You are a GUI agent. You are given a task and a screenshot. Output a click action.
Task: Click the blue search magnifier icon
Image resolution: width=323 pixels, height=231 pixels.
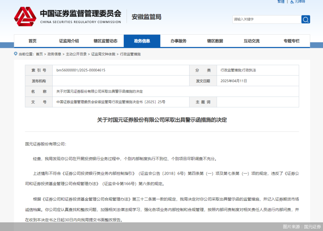306,19
